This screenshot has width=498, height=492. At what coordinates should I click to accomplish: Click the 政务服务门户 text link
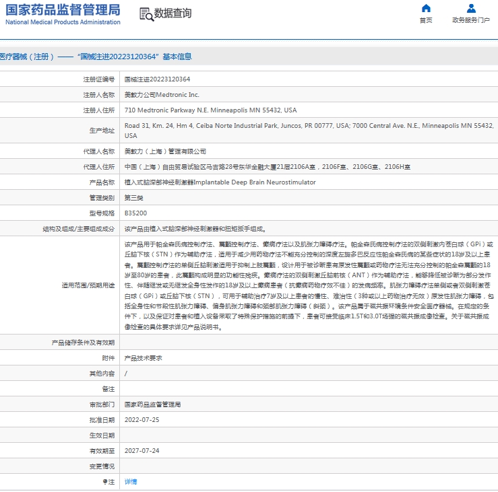pyautogui.click(x=471, y=20)
